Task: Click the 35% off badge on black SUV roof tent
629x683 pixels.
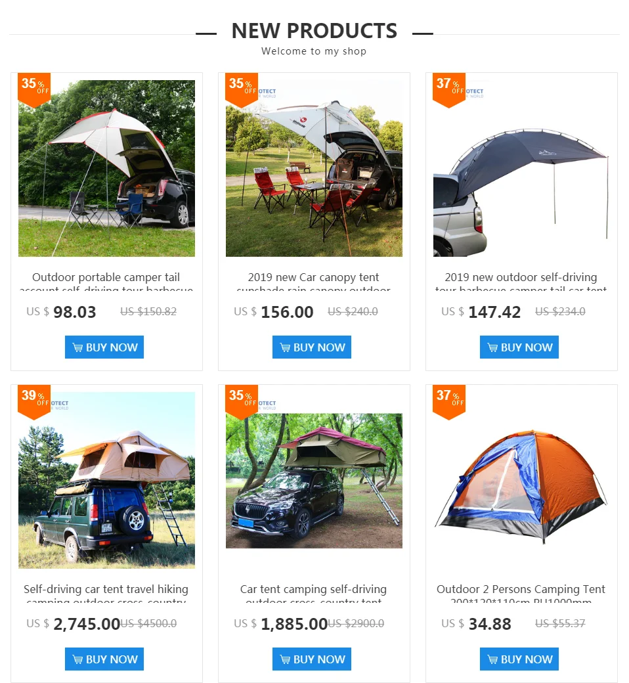Action: click(242, 402)
